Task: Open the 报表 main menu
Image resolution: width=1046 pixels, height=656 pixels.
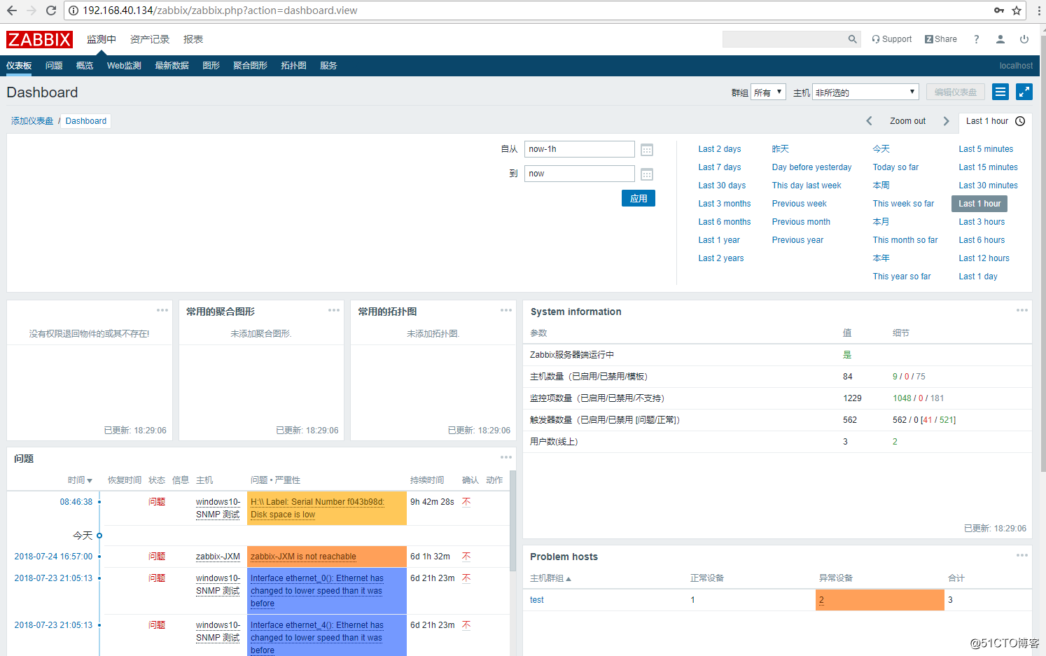Action: click(x=193, y=39)
